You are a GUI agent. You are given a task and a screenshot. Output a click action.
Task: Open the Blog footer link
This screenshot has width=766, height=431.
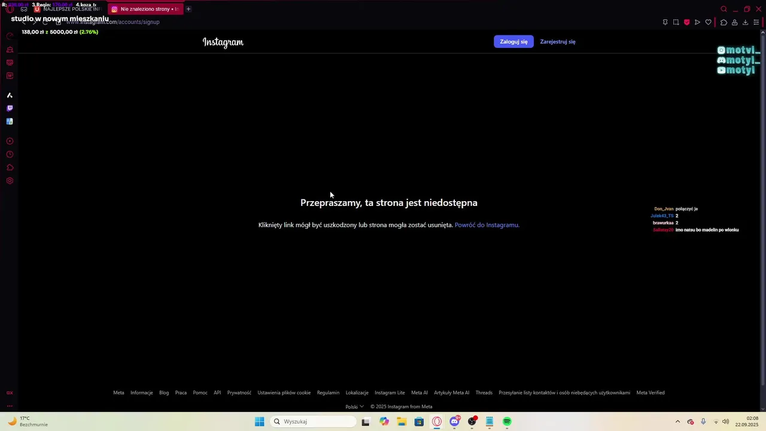(x=164, y=393)
